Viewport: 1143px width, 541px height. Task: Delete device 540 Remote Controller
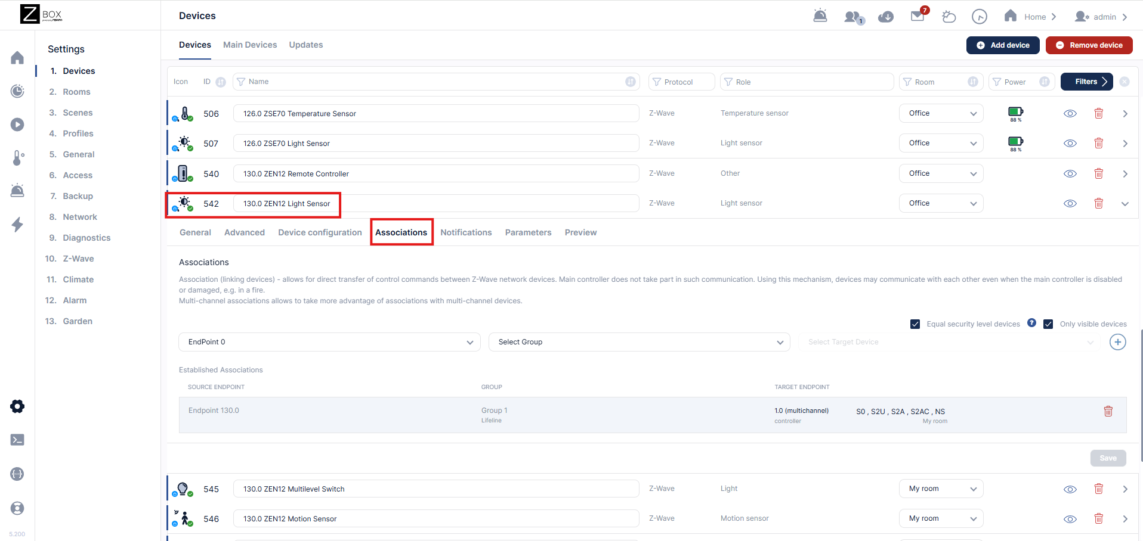coord(1099,173)
